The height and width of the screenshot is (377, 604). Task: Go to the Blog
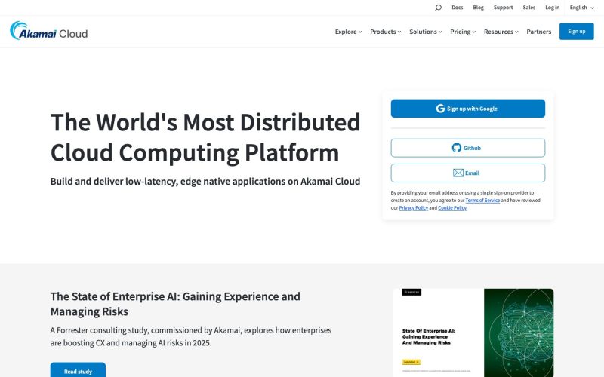click(478, 8)
